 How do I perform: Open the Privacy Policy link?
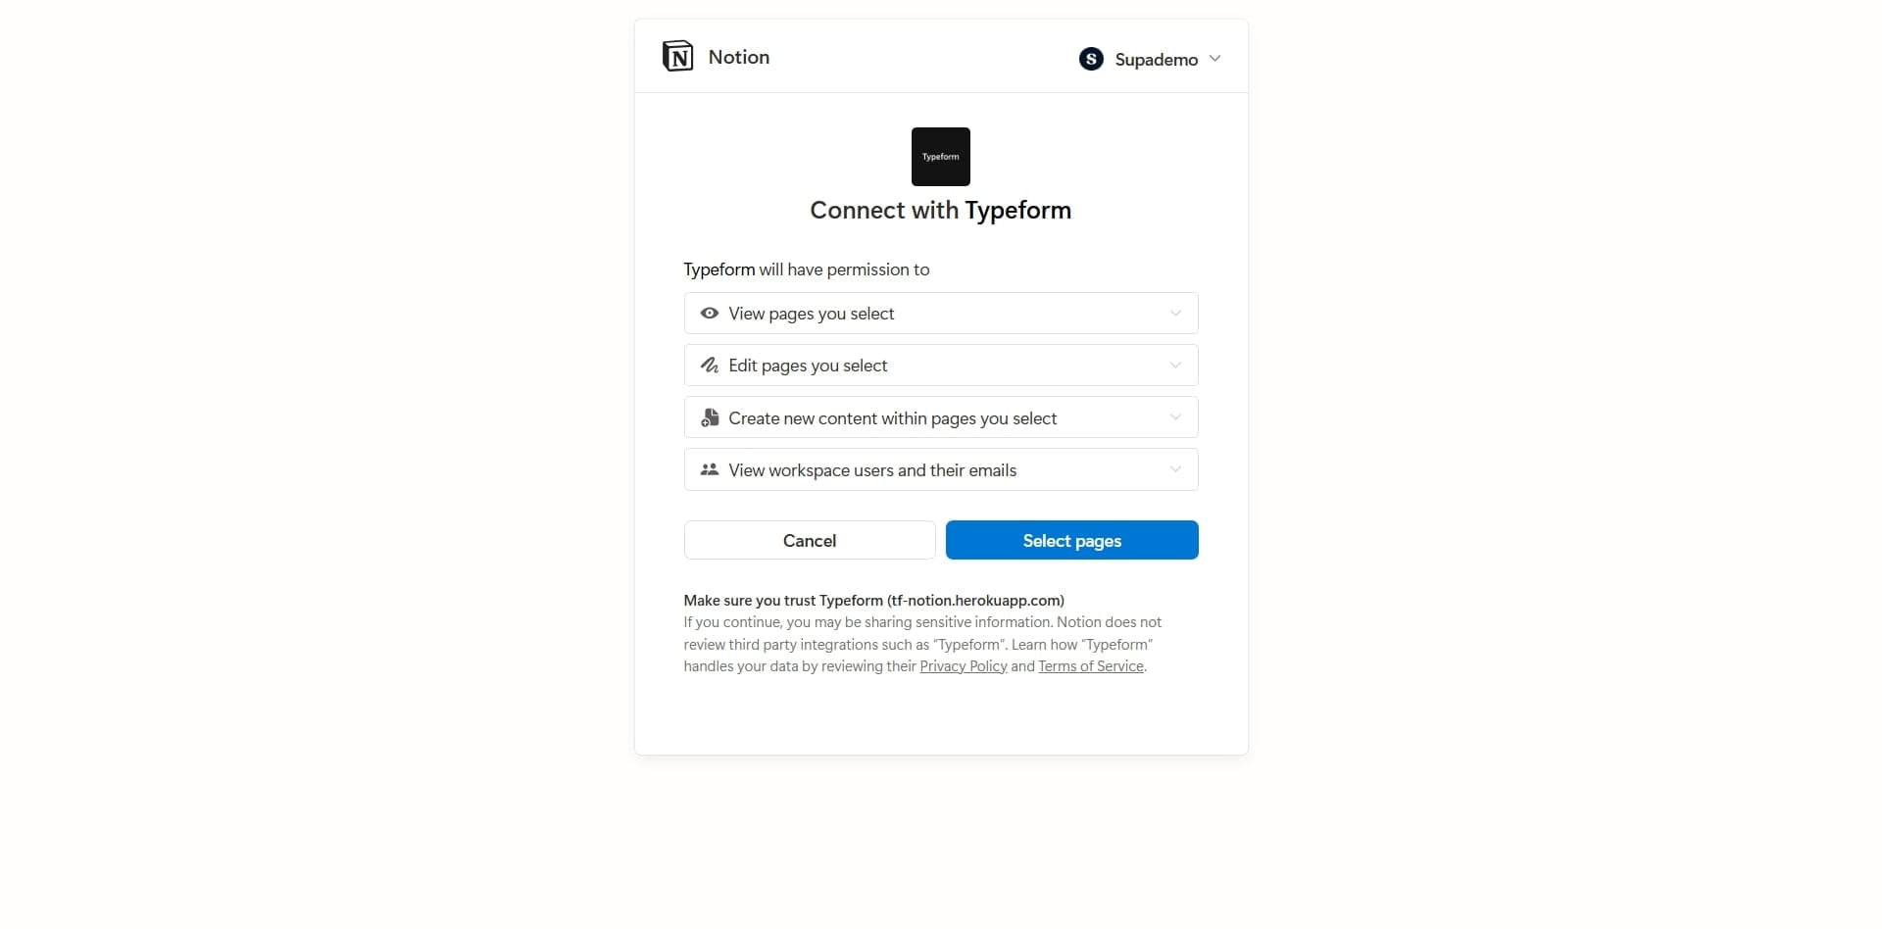point(964,665)
